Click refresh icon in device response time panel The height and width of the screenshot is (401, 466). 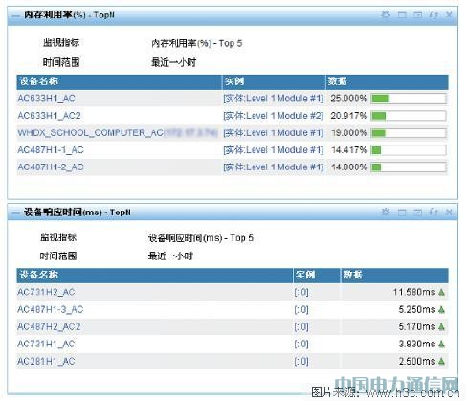coord(433,212)
